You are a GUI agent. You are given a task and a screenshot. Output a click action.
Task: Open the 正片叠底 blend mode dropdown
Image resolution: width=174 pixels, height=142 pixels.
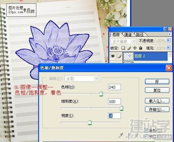[x=124, y=41]
